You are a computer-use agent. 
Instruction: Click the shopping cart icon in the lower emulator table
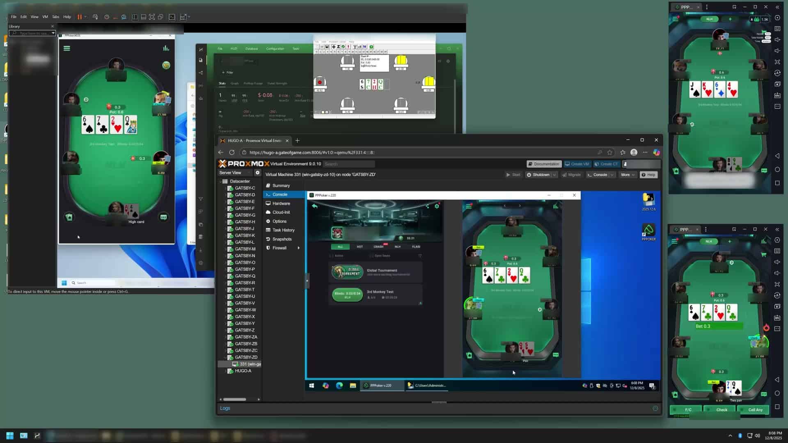point(763,255)
